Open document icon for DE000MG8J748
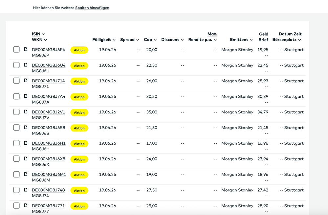 click(x=26, y=190)
